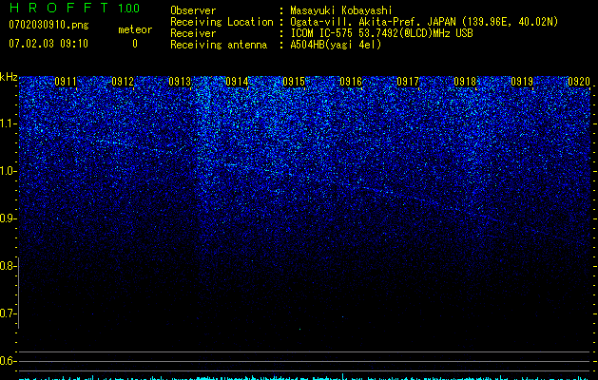The height and width of the screenshot is (380, 598).
Task: Click the kHz axis unit label
Action: pyautogui.click(x=9, y=77)
